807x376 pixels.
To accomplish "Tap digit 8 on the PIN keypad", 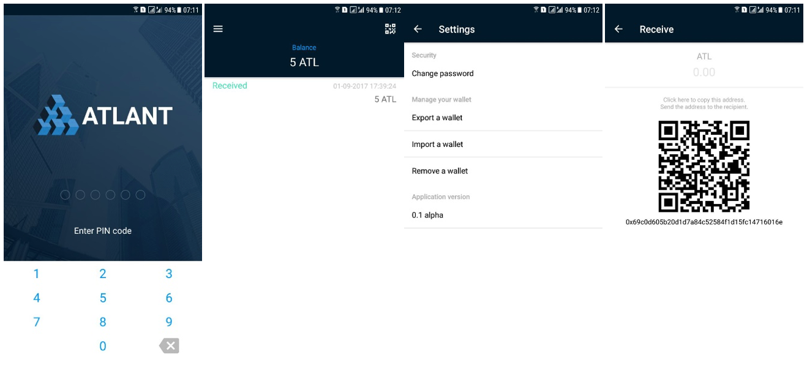I will [x=103, y=322].
